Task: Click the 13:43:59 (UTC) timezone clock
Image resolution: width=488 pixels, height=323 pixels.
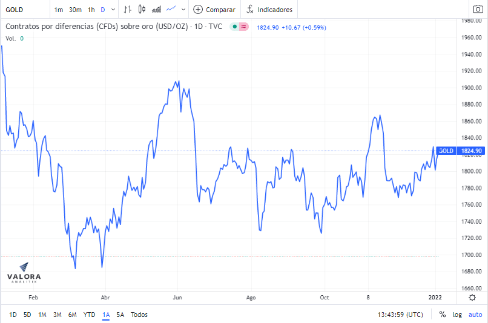Action: coord(400,315)
